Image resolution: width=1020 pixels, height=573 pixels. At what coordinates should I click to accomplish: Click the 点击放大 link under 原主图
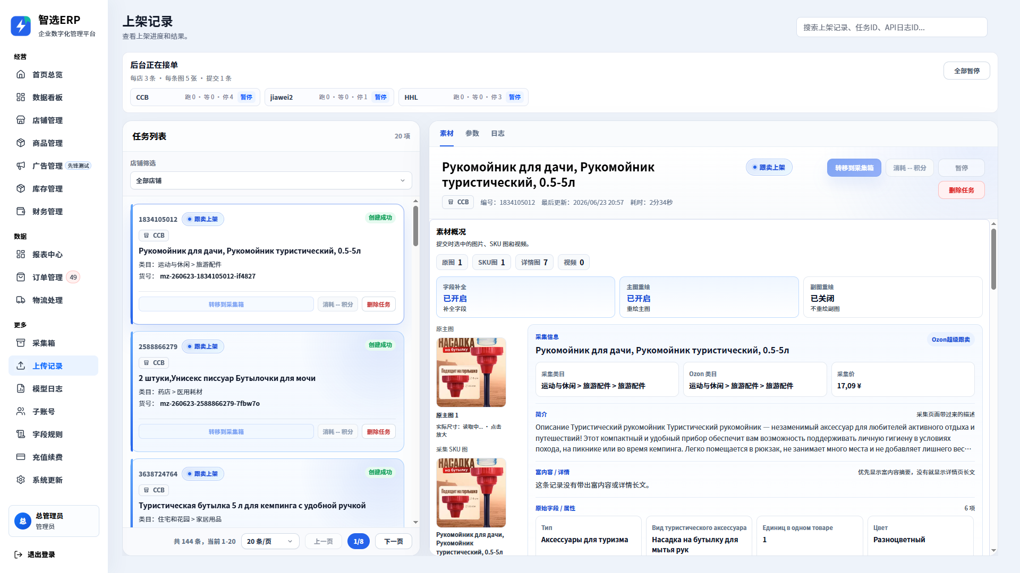pyautogui.click(x=469, y=430)
